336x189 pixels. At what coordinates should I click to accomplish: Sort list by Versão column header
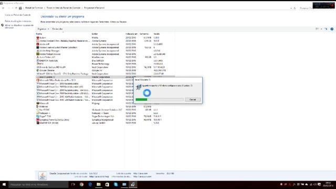point(156,34)
